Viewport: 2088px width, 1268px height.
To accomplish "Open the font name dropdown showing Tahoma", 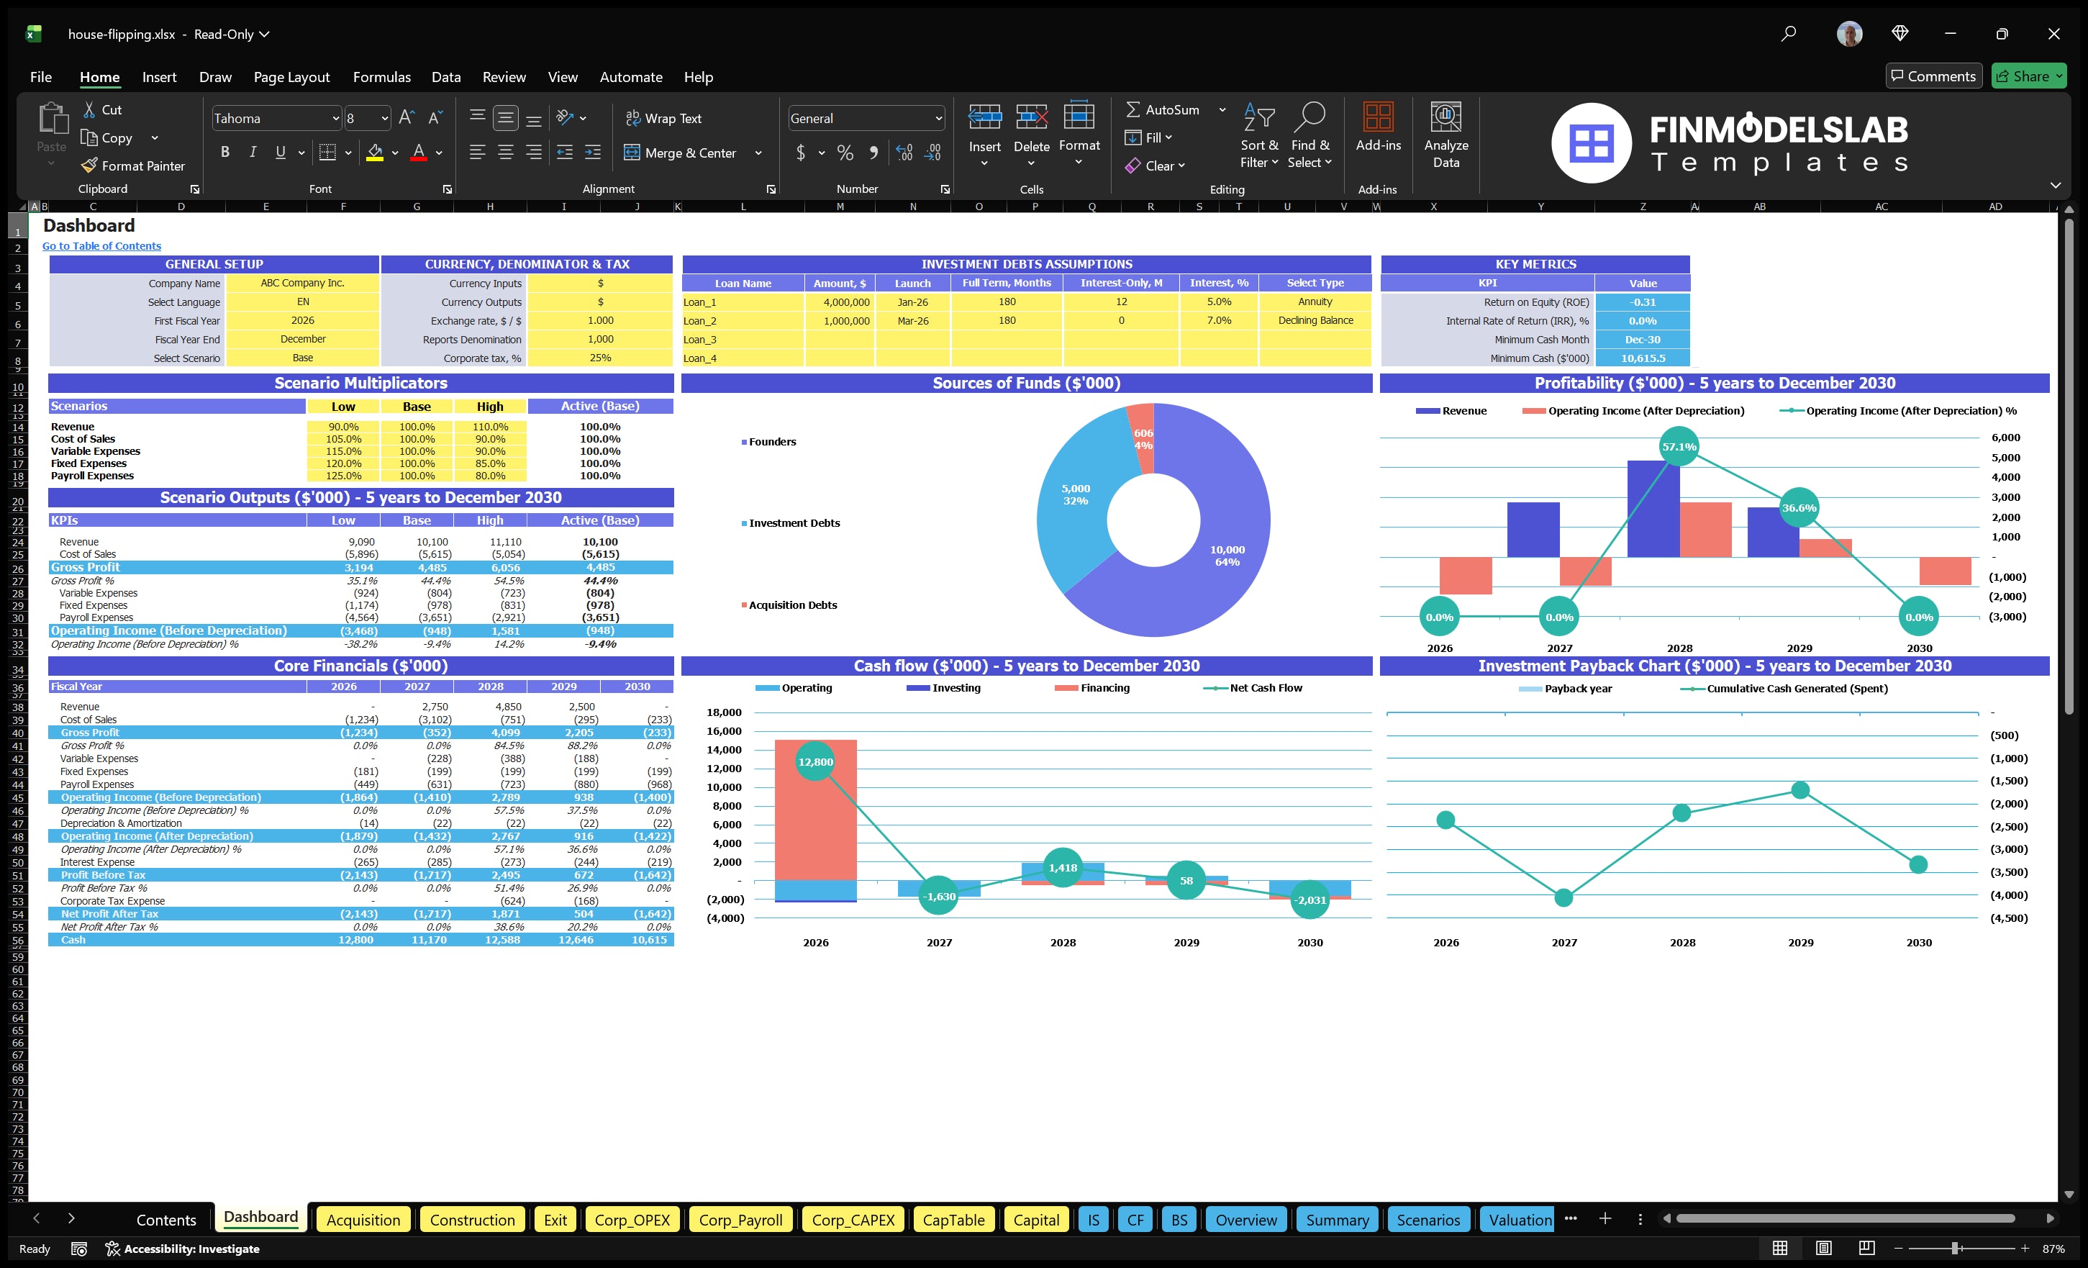I will pyautogui.click(x=337, y=119).
